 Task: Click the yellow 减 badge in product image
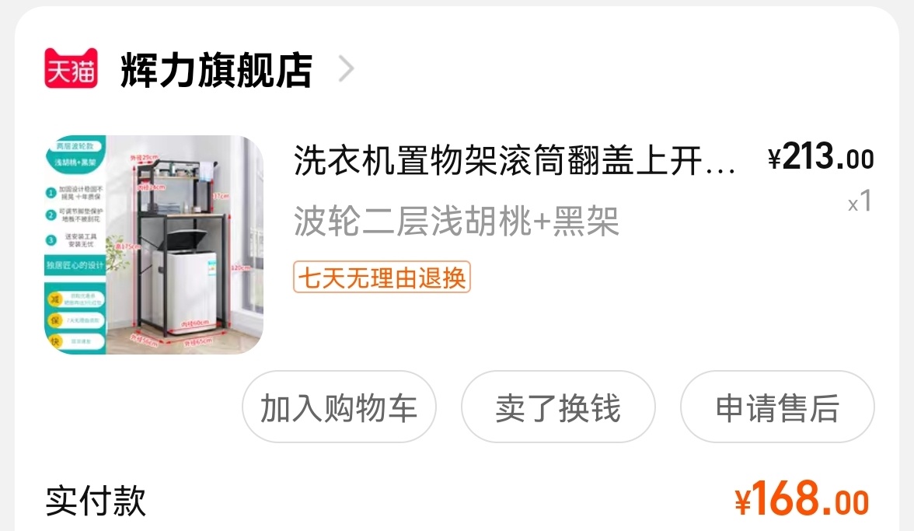pyautogui.click(x=54, y=299)
